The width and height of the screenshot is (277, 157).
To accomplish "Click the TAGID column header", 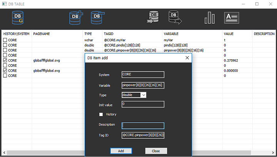I will point(132,34).
